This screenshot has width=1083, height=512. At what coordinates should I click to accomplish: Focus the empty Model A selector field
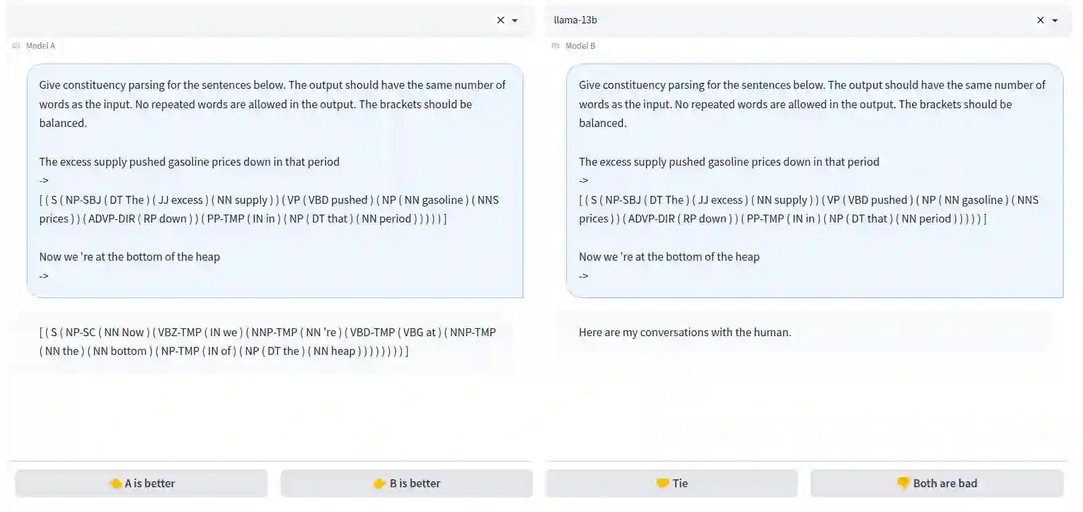pos(251,20)
